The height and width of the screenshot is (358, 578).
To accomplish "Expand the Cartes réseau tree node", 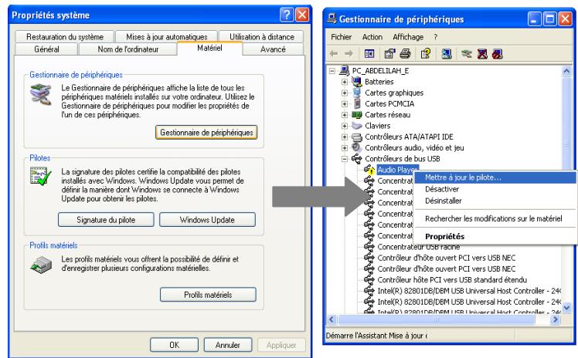I will point(344,115).
